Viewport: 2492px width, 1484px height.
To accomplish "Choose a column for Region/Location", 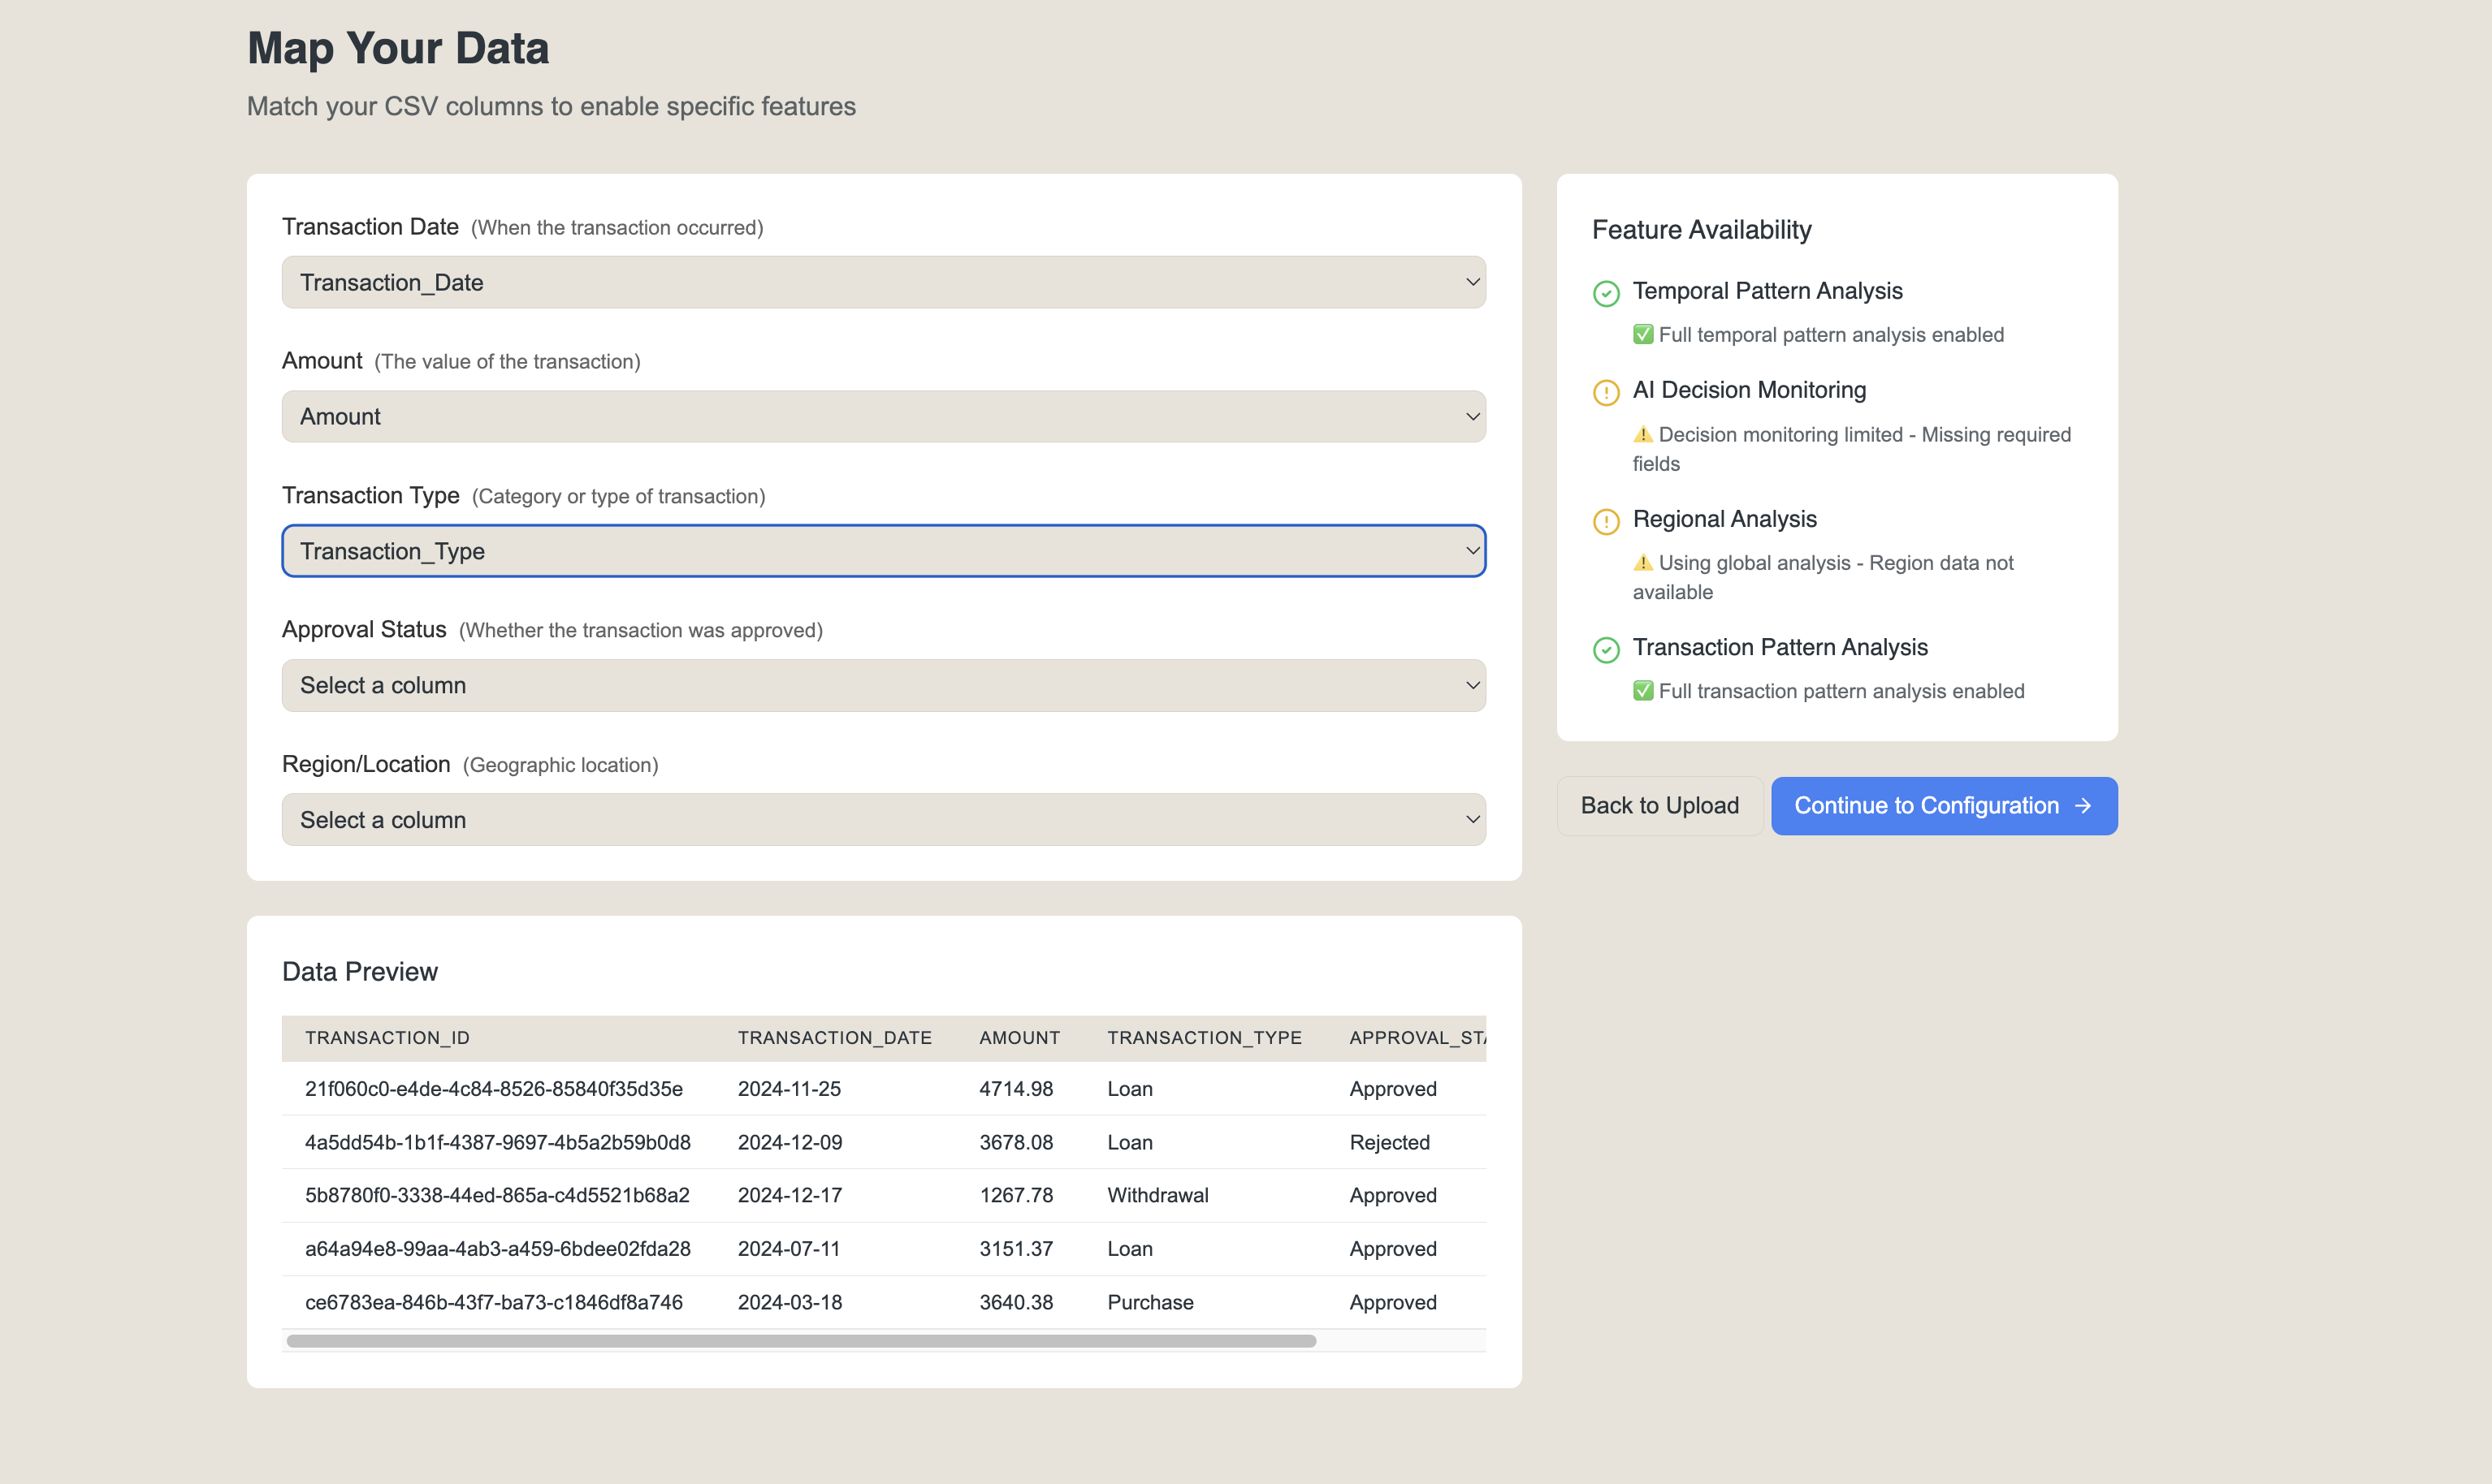I will [884, 819].
